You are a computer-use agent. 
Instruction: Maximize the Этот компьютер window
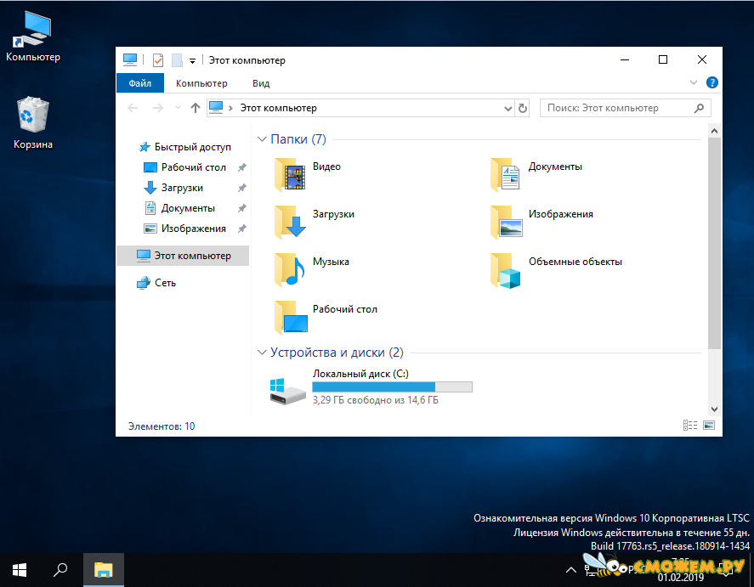663,59
